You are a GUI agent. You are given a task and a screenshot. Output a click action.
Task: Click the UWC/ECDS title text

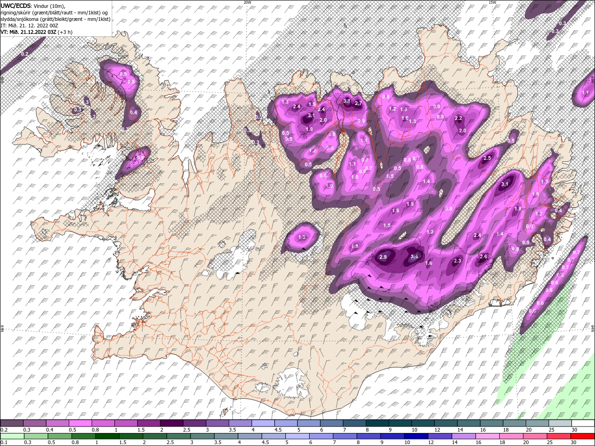click(16, 6)
